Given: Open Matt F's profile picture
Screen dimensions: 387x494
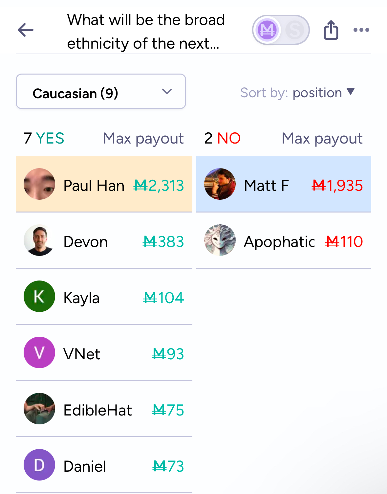Looking at the screenshot, I should click(x=220, y=184).
